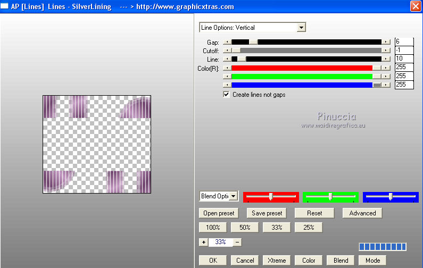The height and width of the screenshot is (268, 423).
Task: Click the blue color slider track
Action: pos(302,85)
